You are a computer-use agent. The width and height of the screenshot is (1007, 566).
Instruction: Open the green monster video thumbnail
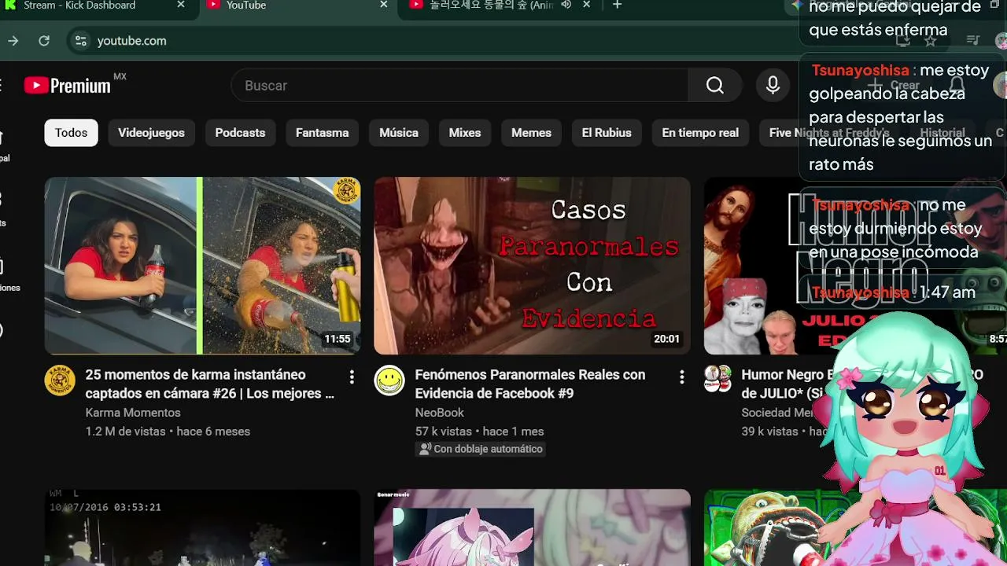pos(855,527)
